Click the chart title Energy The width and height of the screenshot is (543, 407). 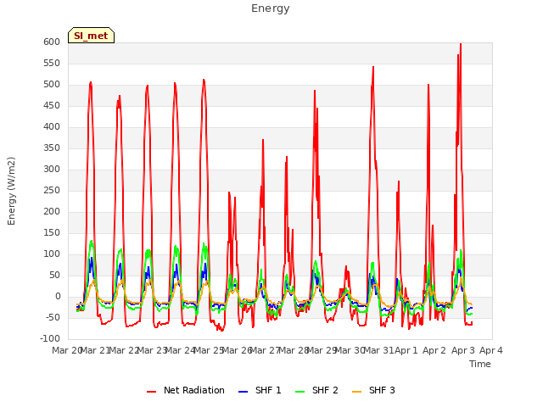coord(271,8)
